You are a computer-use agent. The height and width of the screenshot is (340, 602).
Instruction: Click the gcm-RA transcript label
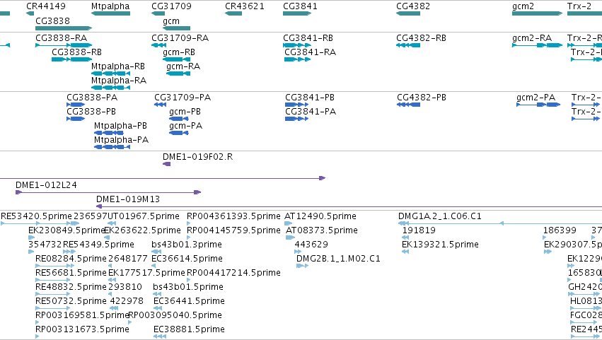[183, 66]
